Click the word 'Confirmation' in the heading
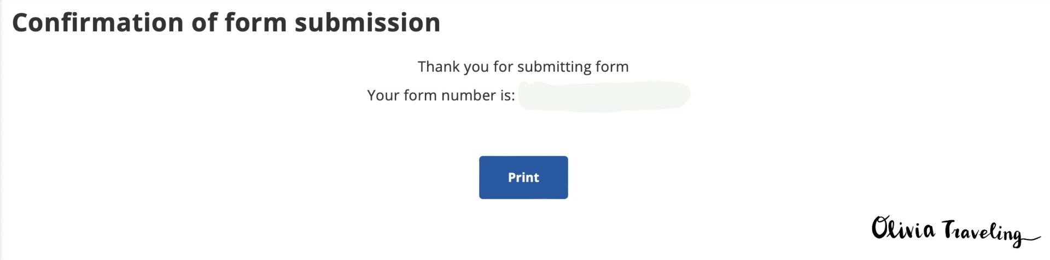The image size is (1050, 260). (97, 23)
